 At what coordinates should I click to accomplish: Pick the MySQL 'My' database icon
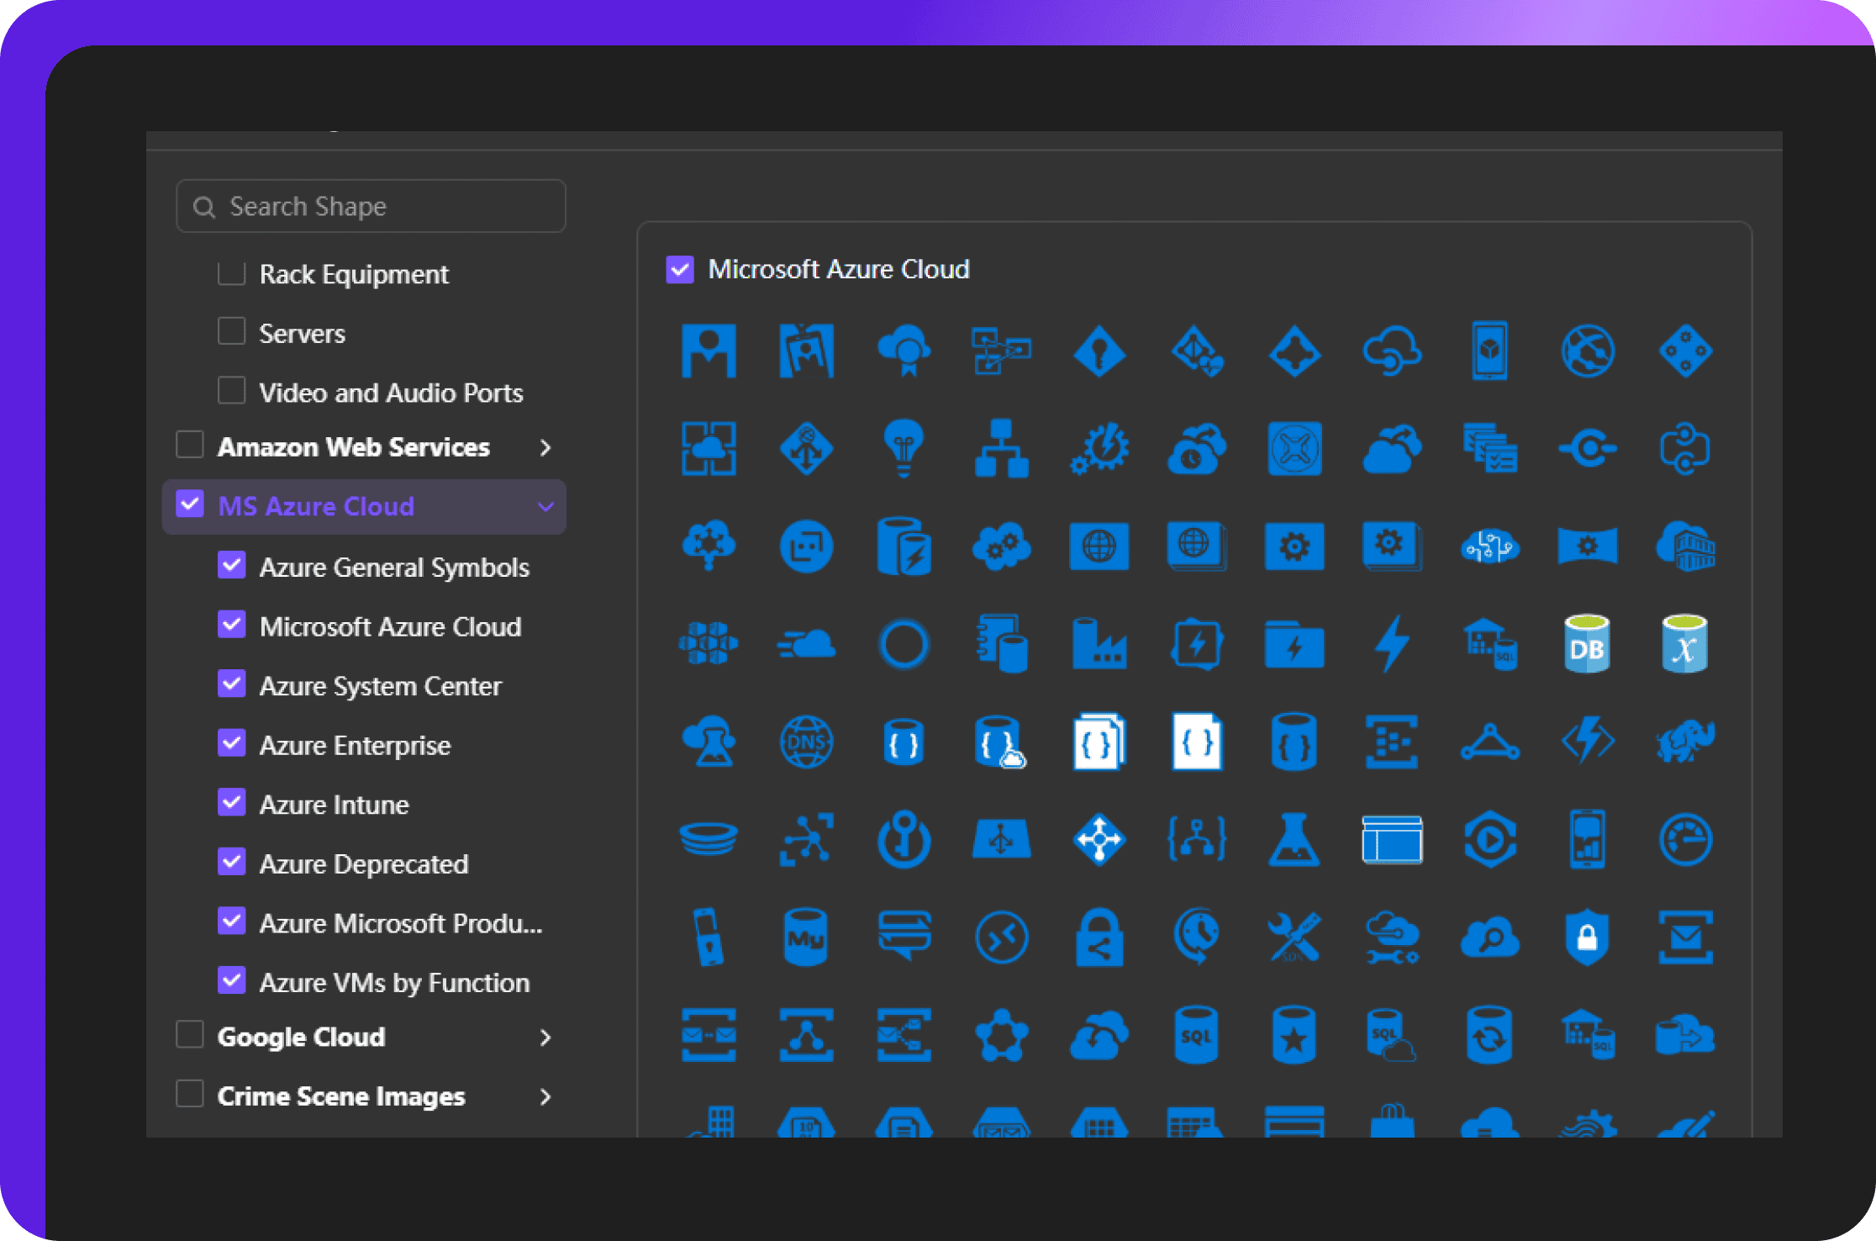click(805, 937)
